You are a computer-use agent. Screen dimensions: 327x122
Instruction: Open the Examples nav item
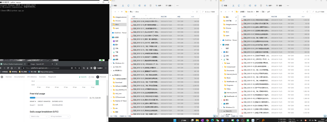pyautogui.click(x=42, y=77)
